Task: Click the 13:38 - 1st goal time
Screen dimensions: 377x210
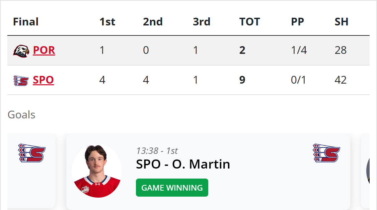Action: 157,151
